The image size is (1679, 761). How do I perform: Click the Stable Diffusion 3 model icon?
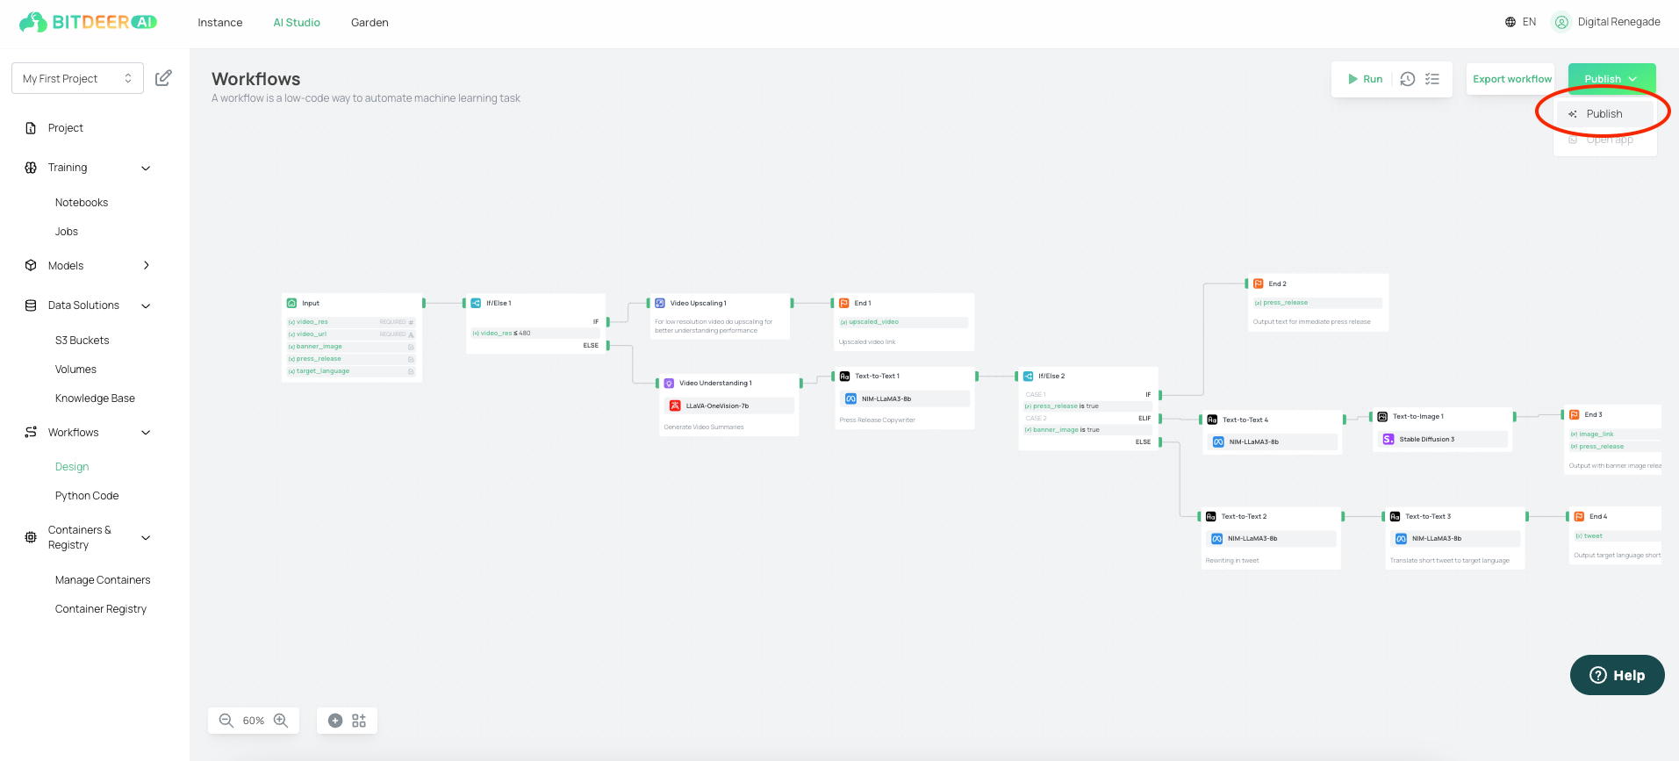click(1388, 439)
